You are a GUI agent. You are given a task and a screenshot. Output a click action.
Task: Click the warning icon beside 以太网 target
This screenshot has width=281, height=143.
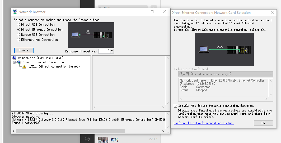tap(24, 67)
